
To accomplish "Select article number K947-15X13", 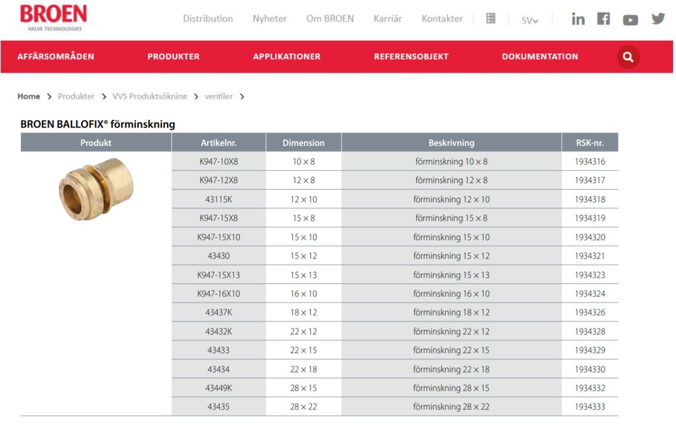I will (219, 275).
